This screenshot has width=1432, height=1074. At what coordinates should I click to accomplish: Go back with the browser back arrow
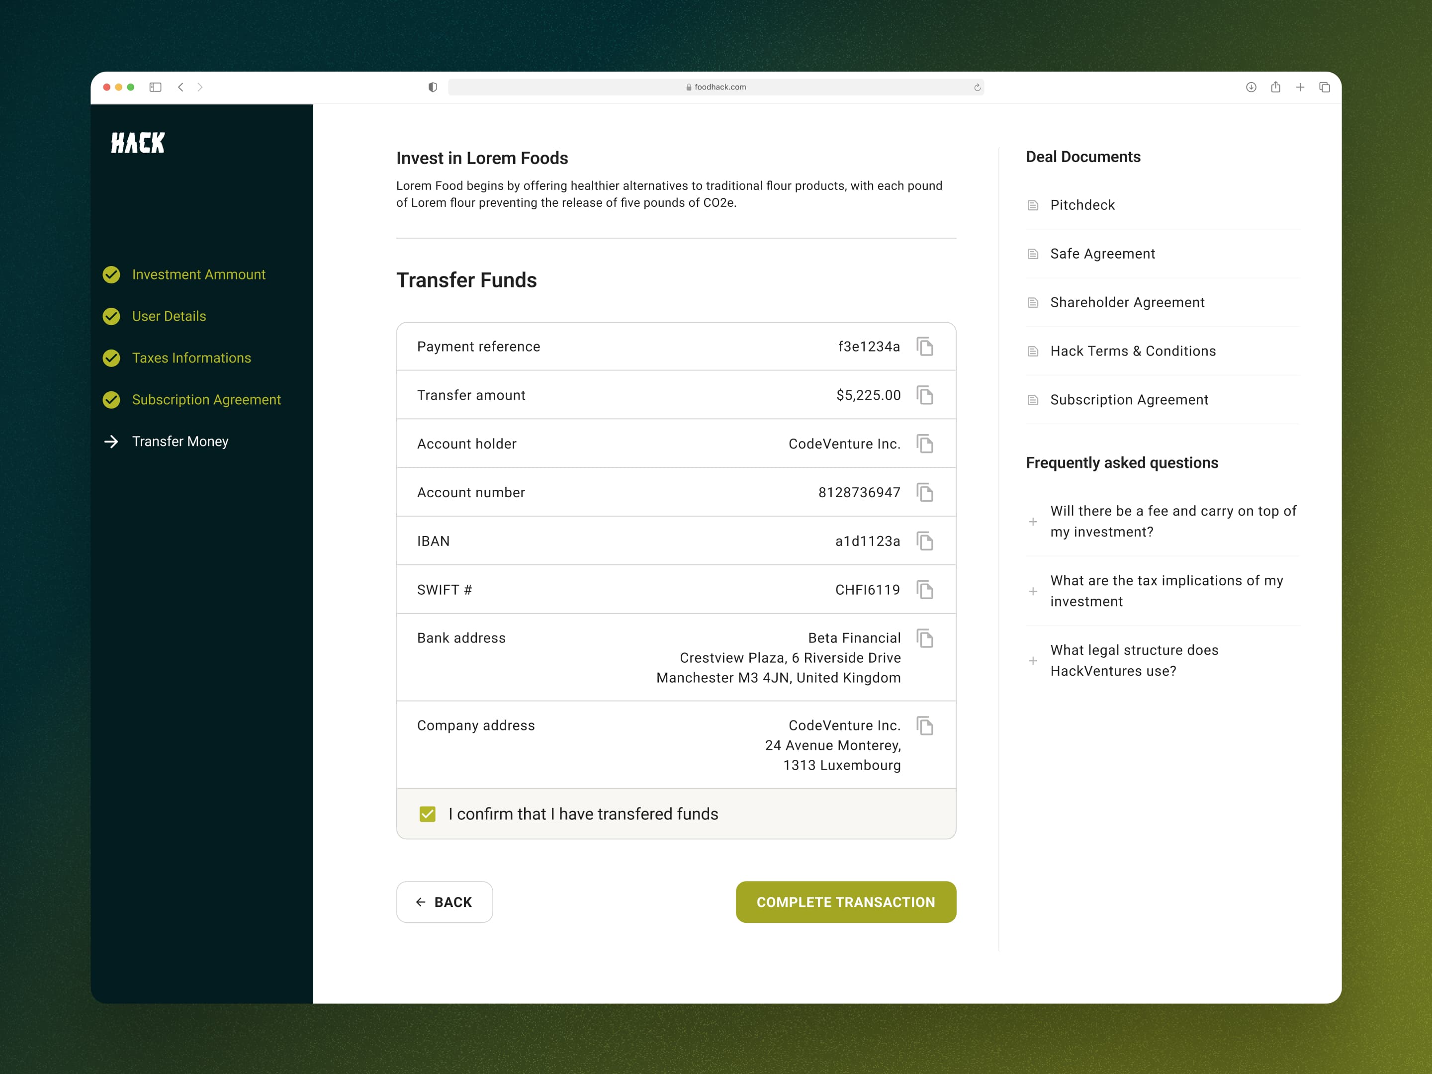tap(180, 87)
